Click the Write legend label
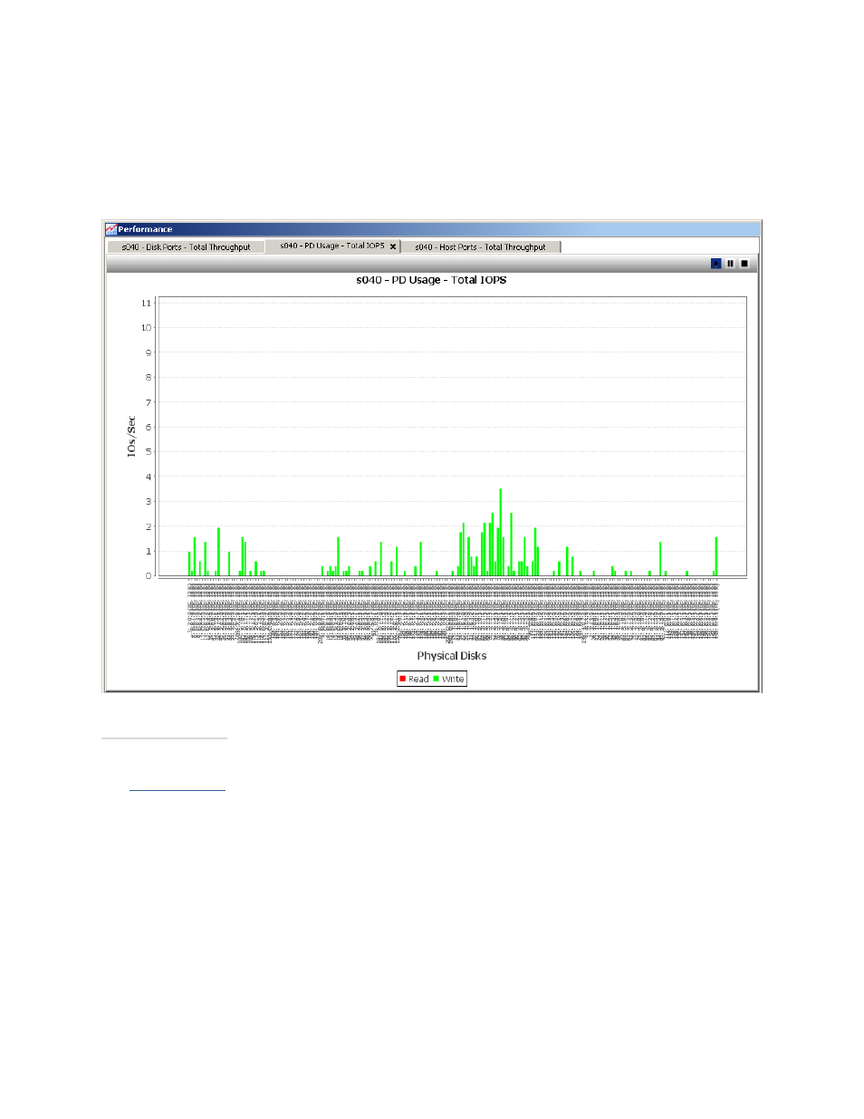The width and height of the screenshot is (864, 1119). [453, 679]
